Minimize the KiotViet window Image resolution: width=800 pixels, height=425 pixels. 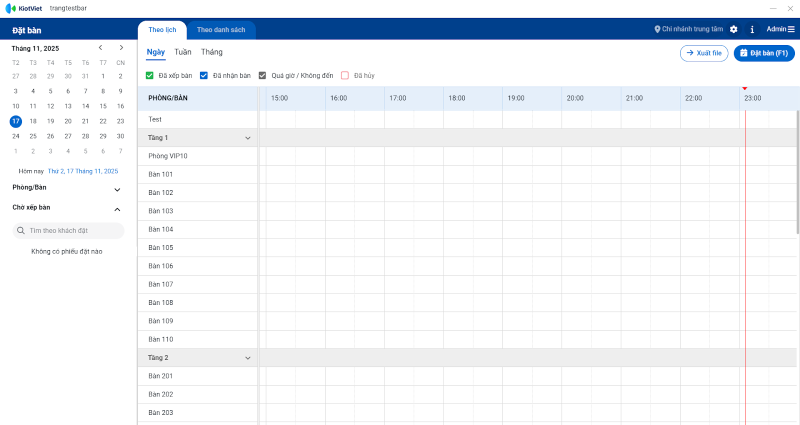click(x=773, y=8)
